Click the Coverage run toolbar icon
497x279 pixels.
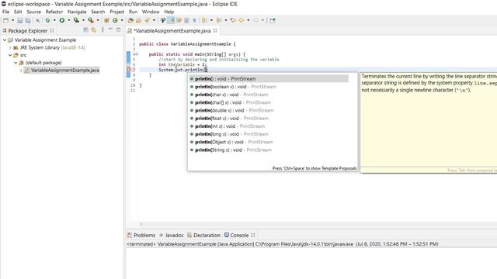[76, 21]
